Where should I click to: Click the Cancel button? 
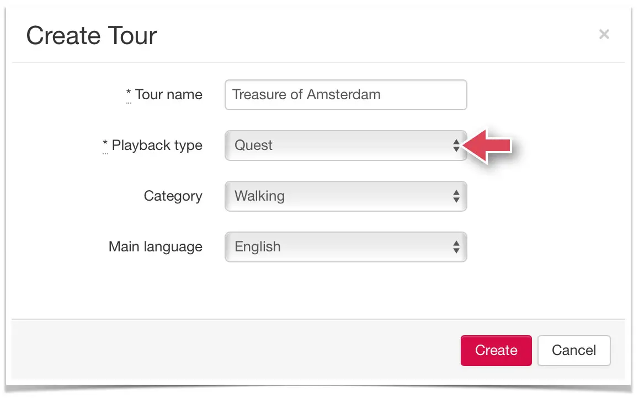(574, 351)
